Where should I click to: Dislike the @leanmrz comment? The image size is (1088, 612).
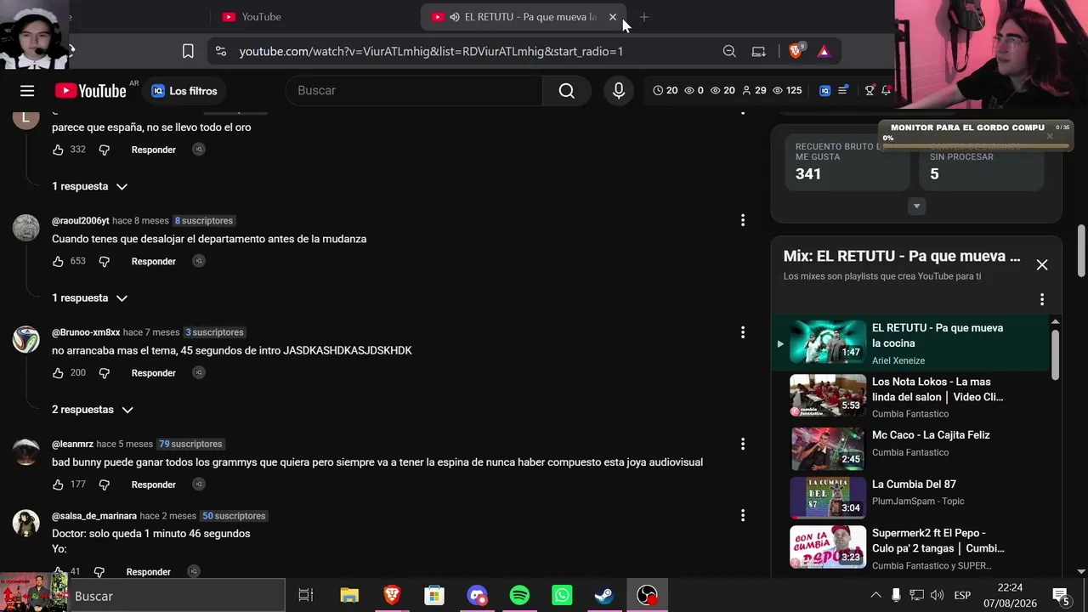coord(105,484)
